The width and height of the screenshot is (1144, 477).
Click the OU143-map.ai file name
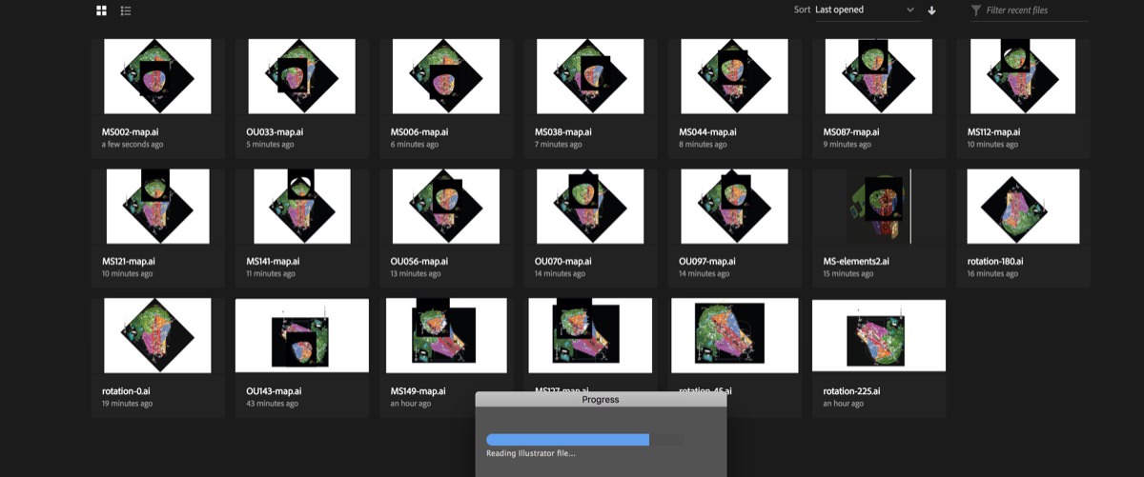[274, 391]
